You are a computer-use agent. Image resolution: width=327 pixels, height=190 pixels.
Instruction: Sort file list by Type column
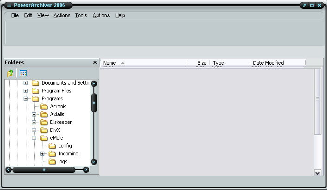pos(230,63)
